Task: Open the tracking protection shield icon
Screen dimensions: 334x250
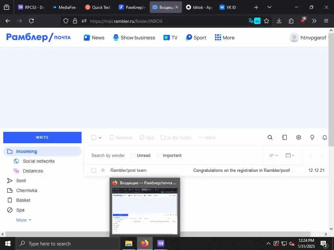Action: (66, 21)
